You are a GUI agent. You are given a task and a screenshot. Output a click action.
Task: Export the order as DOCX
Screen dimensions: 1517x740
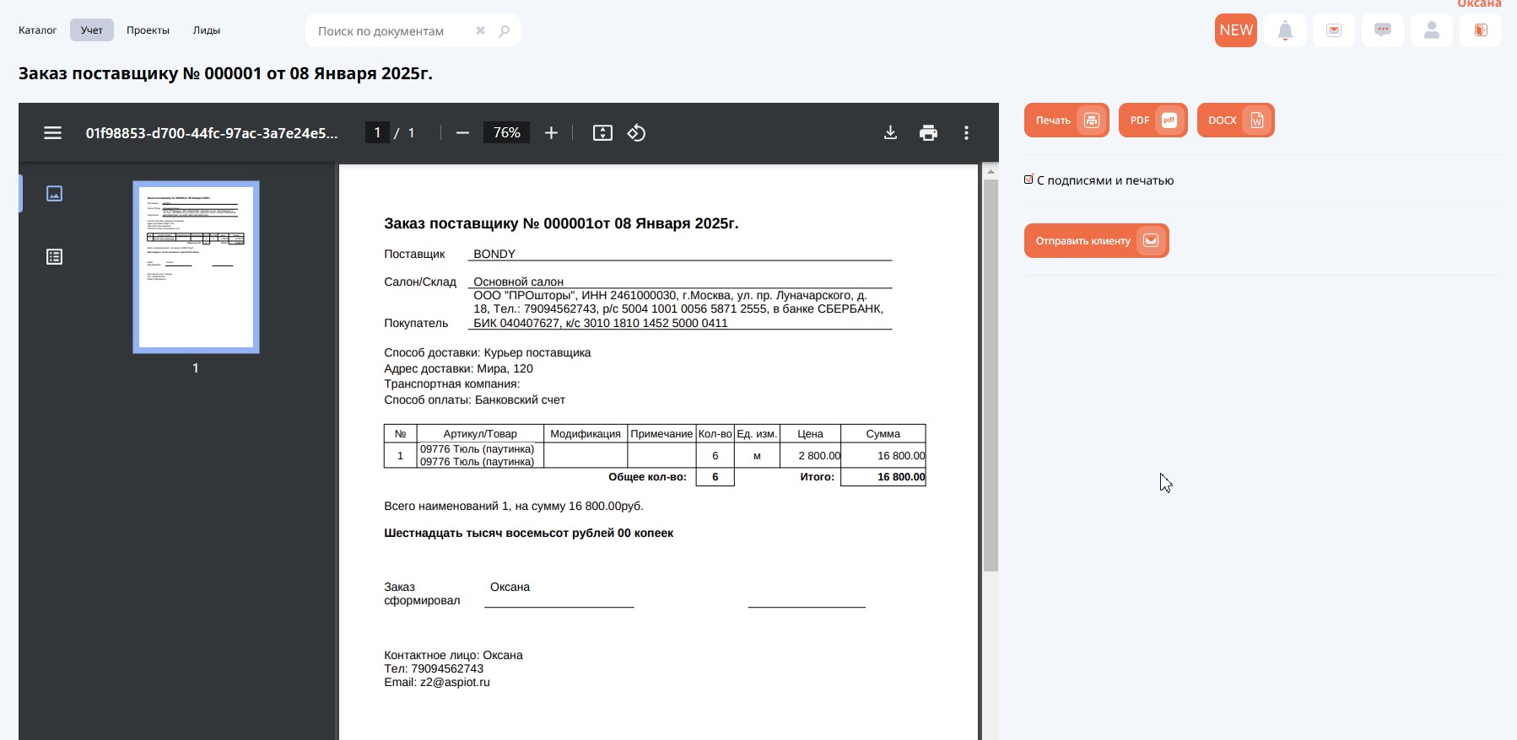pos(1235,121)
